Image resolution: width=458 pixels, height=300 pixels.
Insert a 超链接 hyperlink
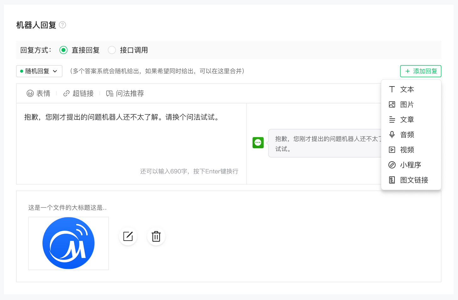click(79, 93)
